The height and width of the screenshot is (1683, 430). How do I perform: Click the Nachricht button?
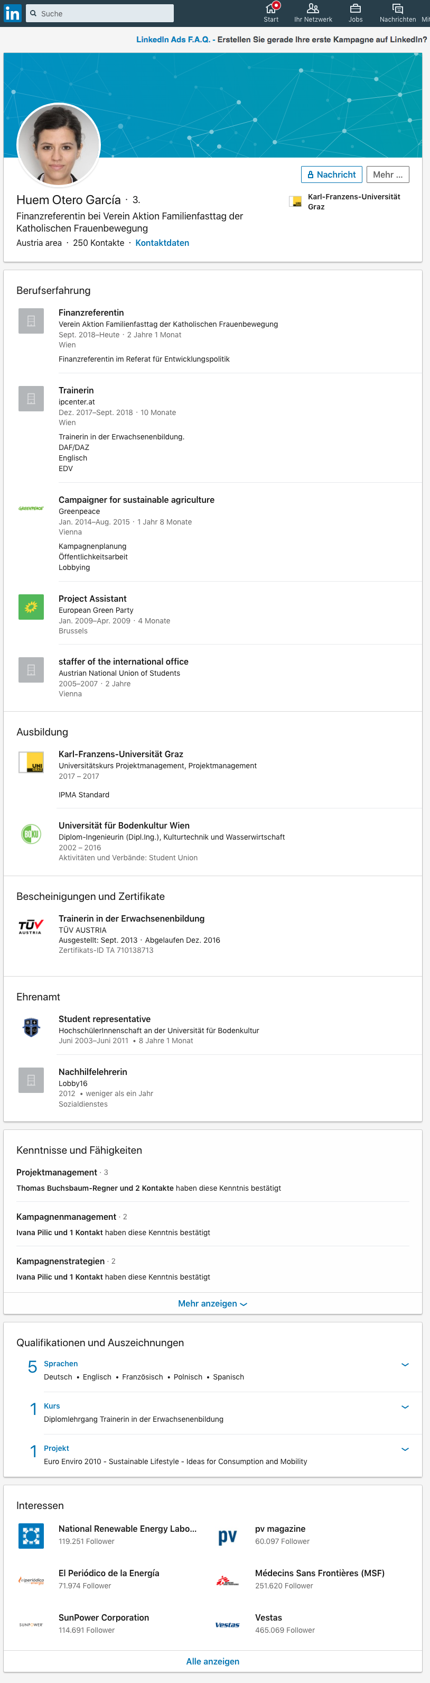[331, 174]
